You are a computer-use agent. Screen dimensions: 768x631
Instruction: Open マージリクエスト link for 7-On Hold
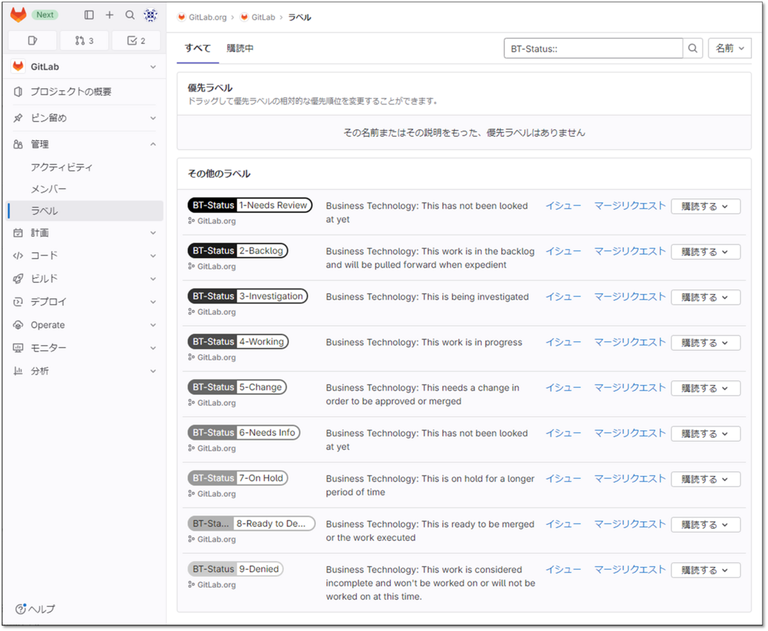click(x=630, y=478)
